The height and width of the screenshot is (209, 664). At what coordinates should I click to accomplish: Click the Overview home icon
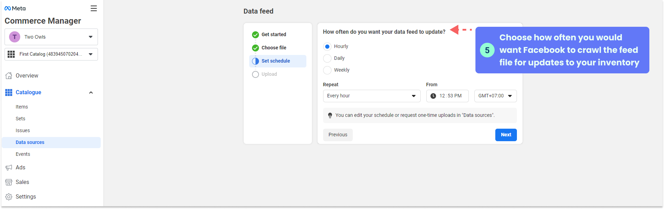click(9, 75)
